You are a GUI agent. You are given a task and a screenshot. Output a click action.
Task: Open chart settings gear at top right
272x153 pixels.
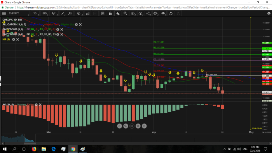269,13
